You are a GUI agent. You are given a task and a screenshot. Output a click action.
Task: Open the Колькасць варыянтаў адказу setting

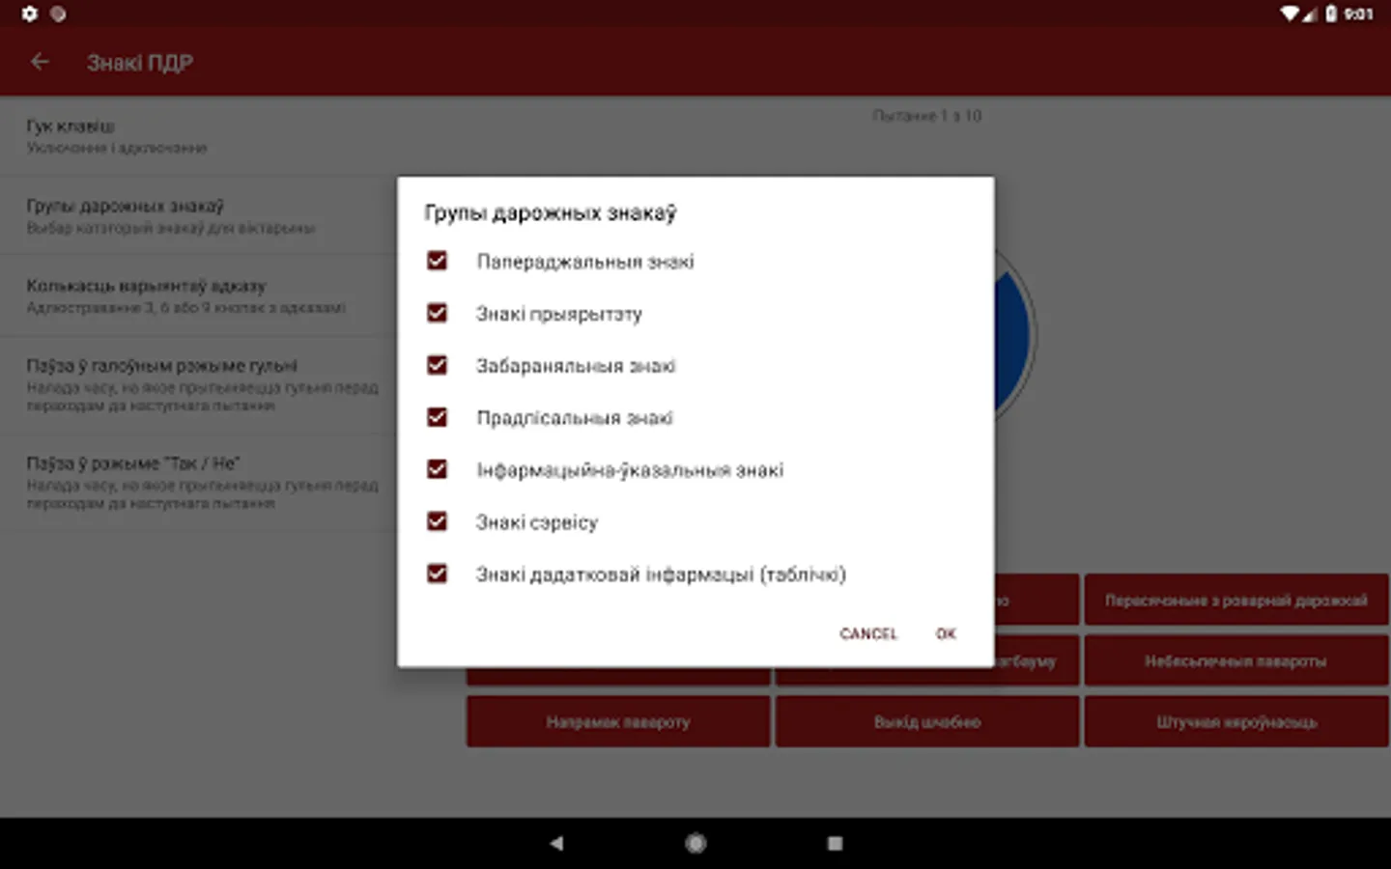(x=198, y=296)
